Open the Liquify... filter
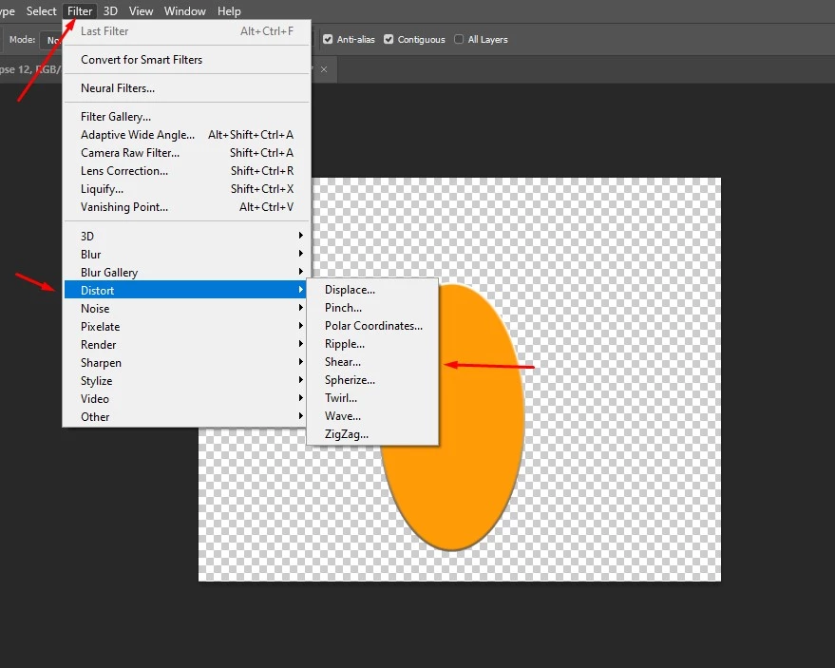 pos(186,189)
